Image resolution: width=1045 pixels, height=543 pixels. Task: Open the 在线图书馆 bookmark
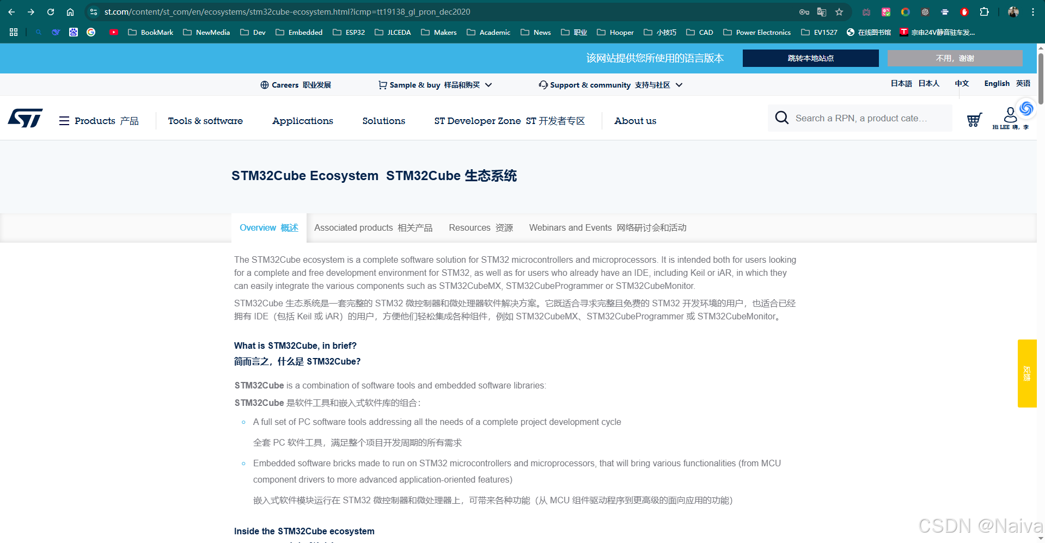pyautogui.click(x=869, y=32)
